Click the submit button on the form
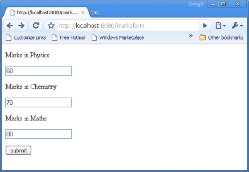This screenshot has height=172, width=249. pos(18,150)
